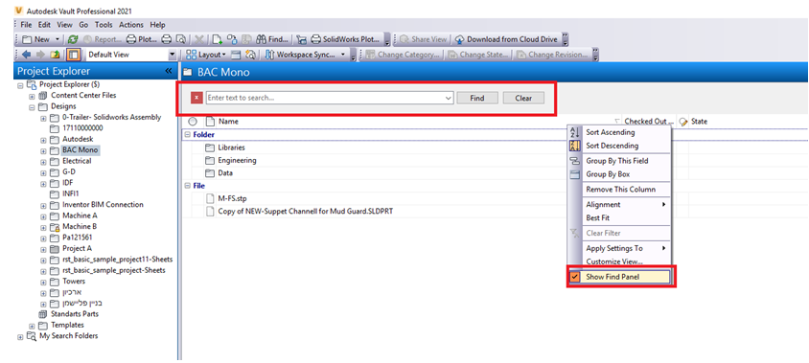Click the round selector in the Name header
This screenshot has height=363, width=809.
[x=193, y=122]
